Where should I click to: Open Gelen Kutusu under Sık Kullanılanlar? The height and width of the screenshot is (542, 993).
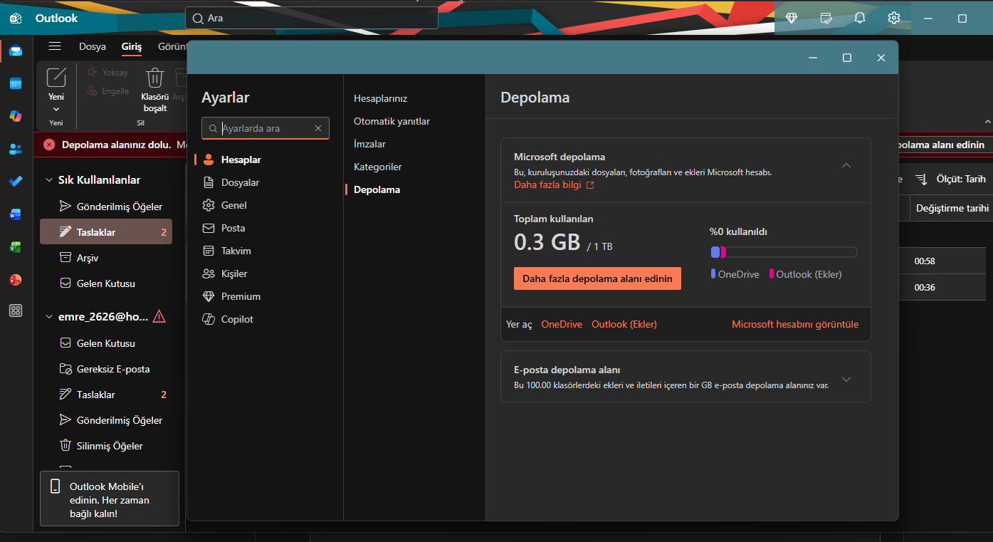pos(106,283)
